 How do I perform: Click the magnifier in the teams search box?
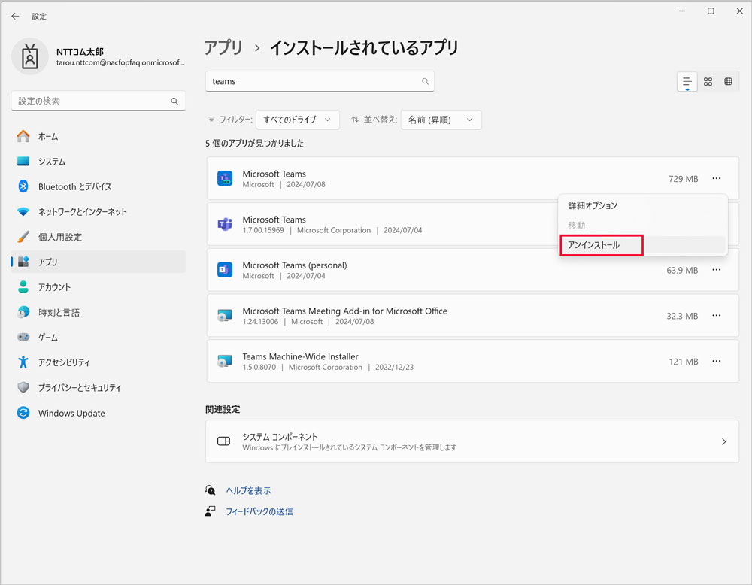(x=425, y=81)
